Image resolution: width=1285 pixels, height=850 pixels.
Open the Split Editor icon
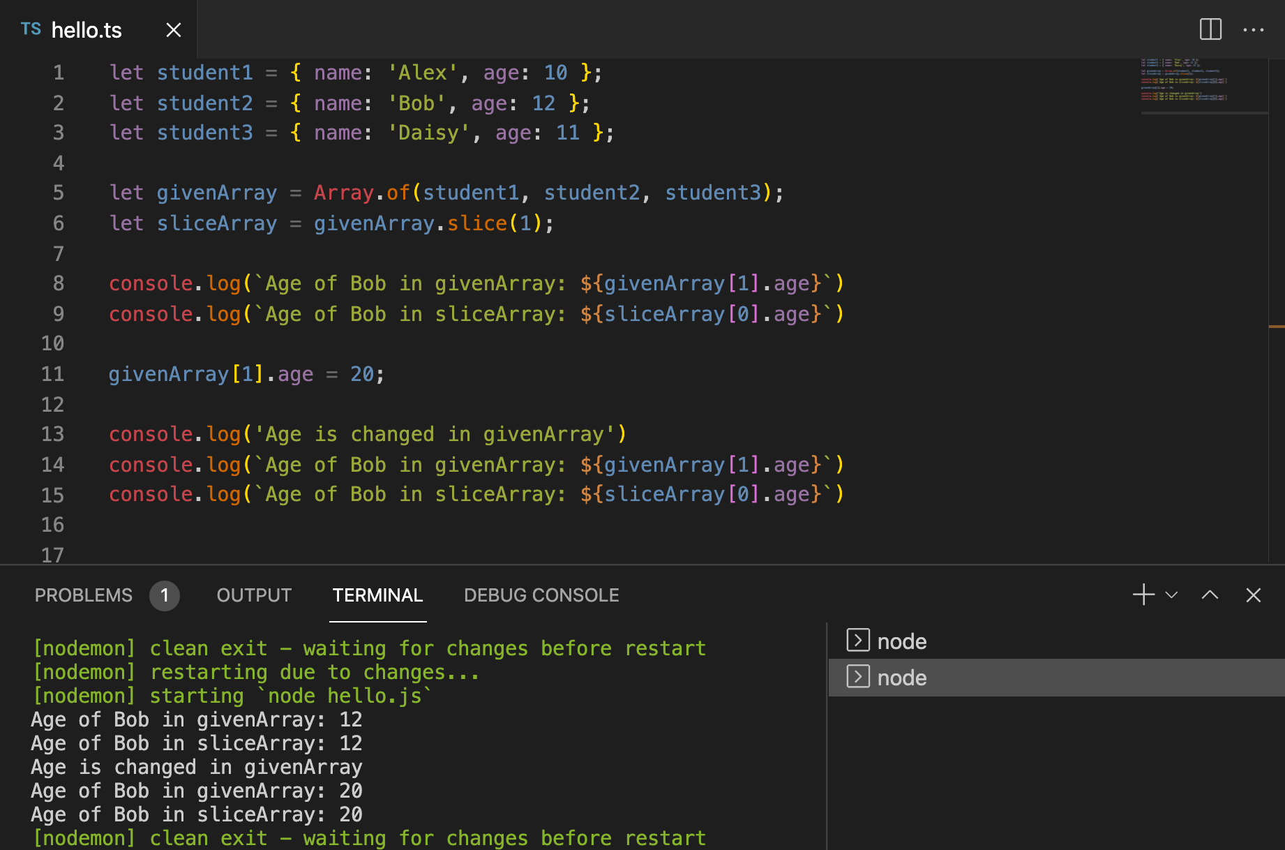(x=1210, y=29)
